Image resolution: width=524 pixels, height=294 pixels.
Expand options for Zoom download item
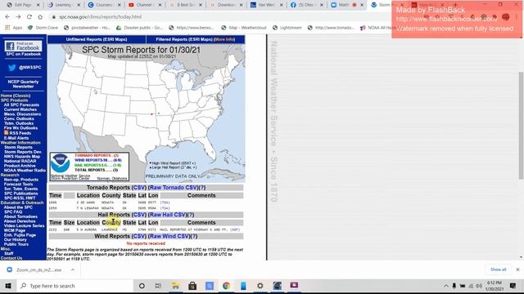(x=73, y=269)
